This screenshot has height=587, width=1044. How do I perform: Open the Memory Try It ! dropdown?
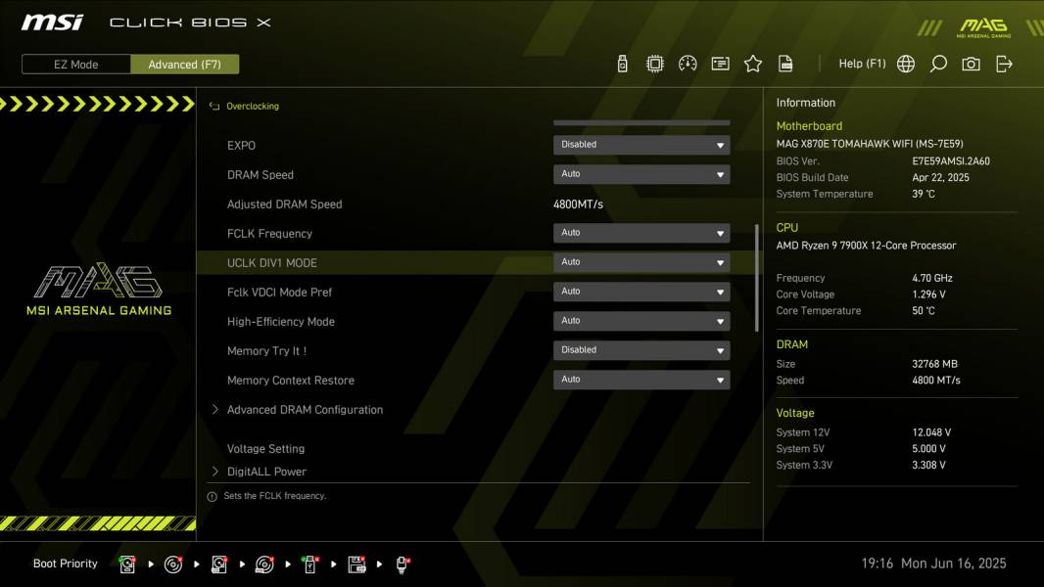pyautogui.click(x=641, y=349)
